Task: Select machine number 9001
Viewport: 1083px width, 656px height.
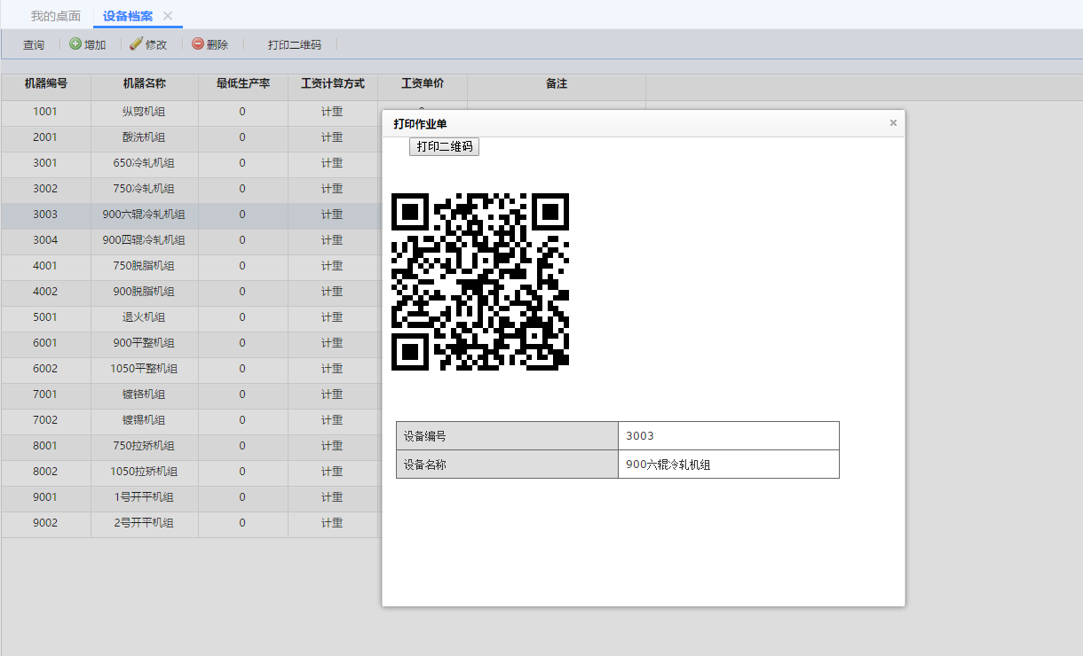Action: 45,497
